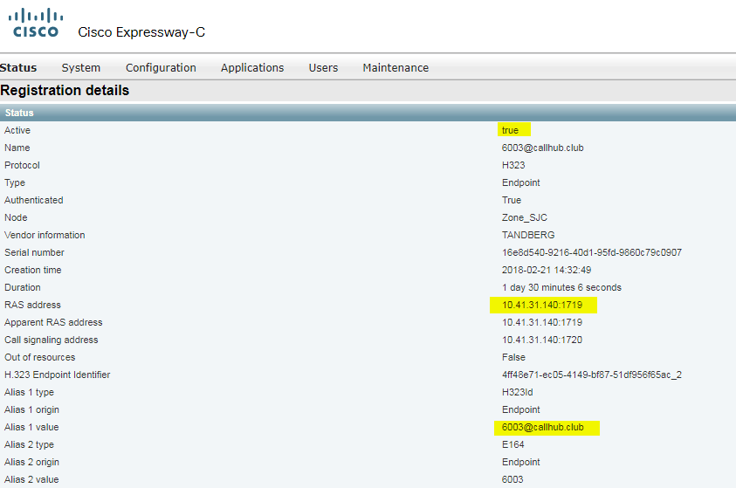Screen dimensions: 736x495
Task: Click the 'Alias 1 origin' label
Action: click(x=32, y=409)
